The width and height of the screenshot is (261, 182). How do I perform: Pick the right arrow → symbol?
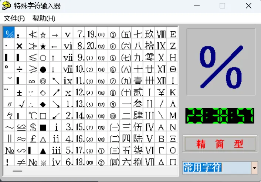click(x=55, y=32)
